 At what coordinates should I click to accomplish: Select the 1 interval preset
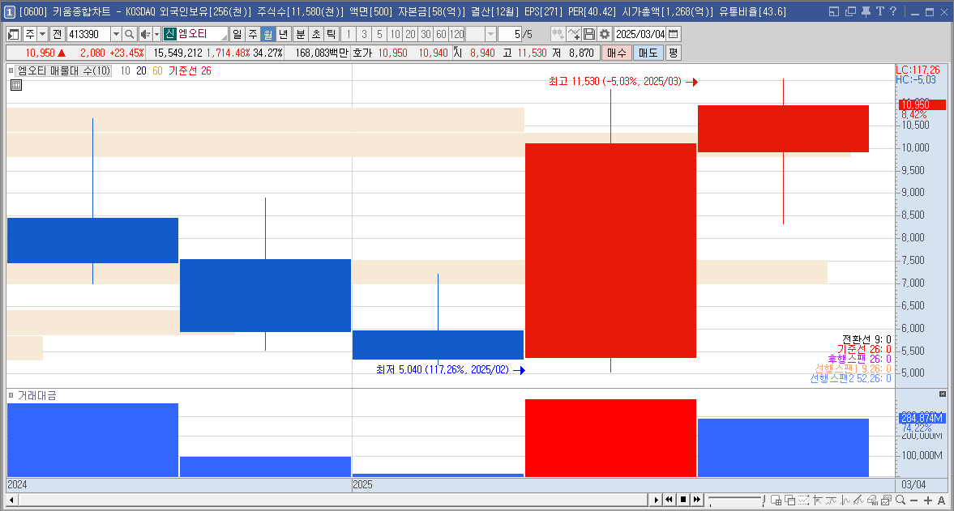349,35
